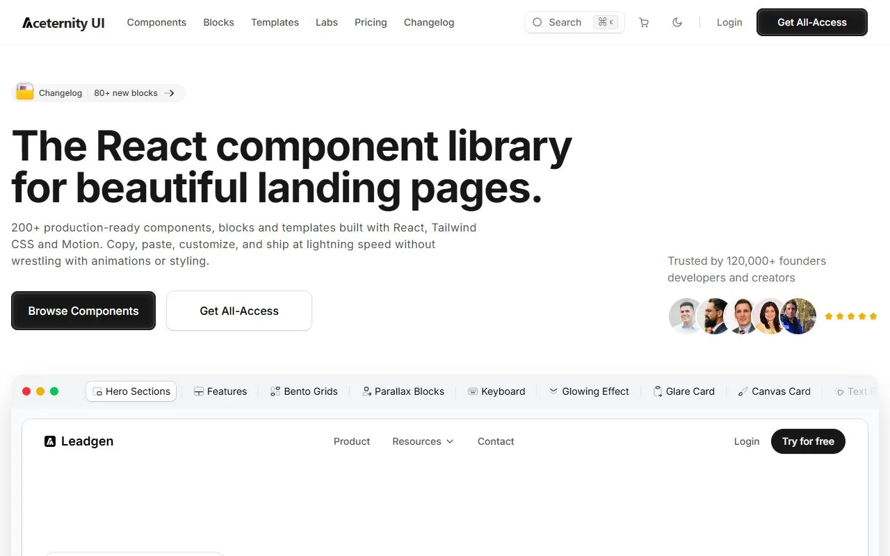The image size is (890, 556).
Task: Open Changelog in top navigation
Action: coord(429,22)
